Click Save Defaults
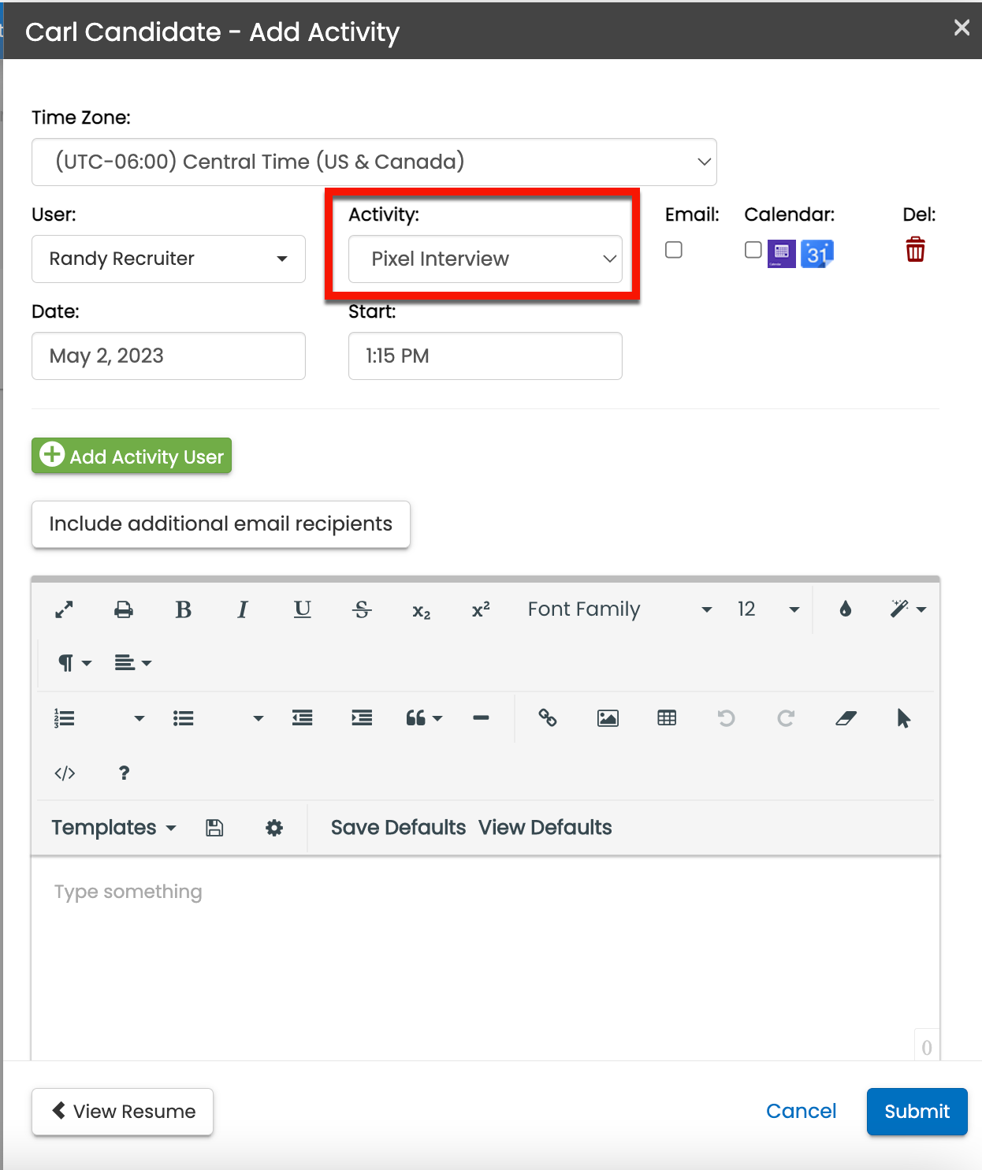The image size is (982, 1170). coord(398,828)
